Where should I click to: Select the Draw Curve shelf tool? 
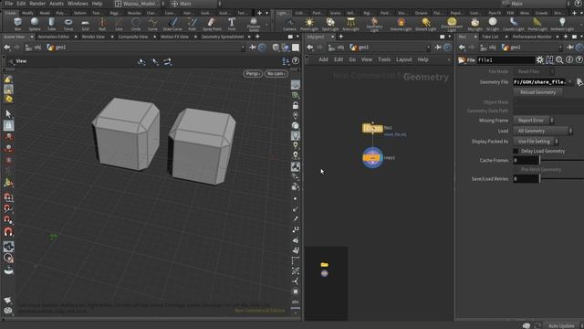coord(172,24)
